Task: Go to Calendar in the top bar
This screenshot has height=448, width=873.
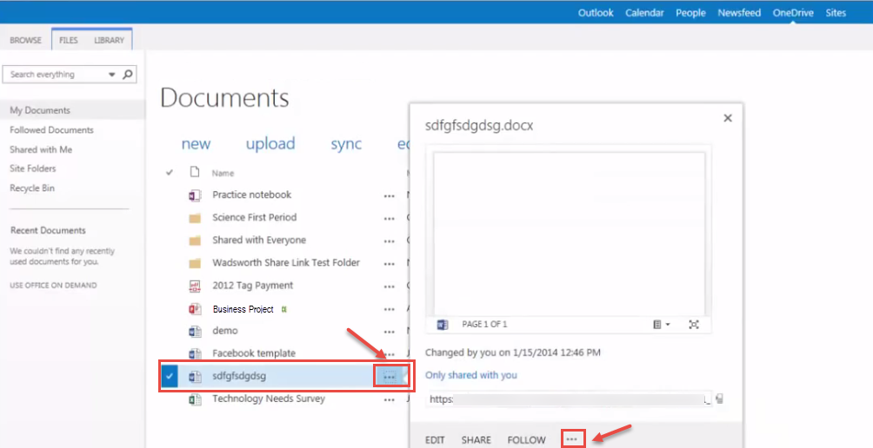Action: 644,13
